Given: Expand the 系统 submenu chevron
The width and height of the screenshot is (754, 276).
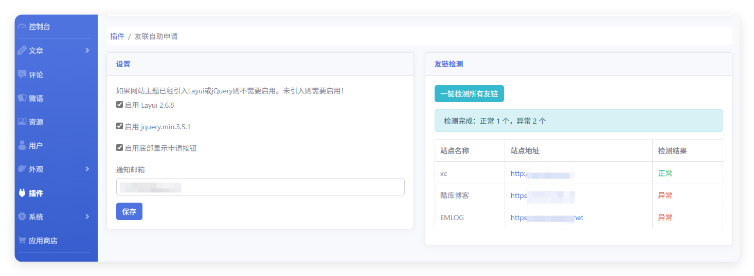Looking at the screenshot, I should [87, 216].
